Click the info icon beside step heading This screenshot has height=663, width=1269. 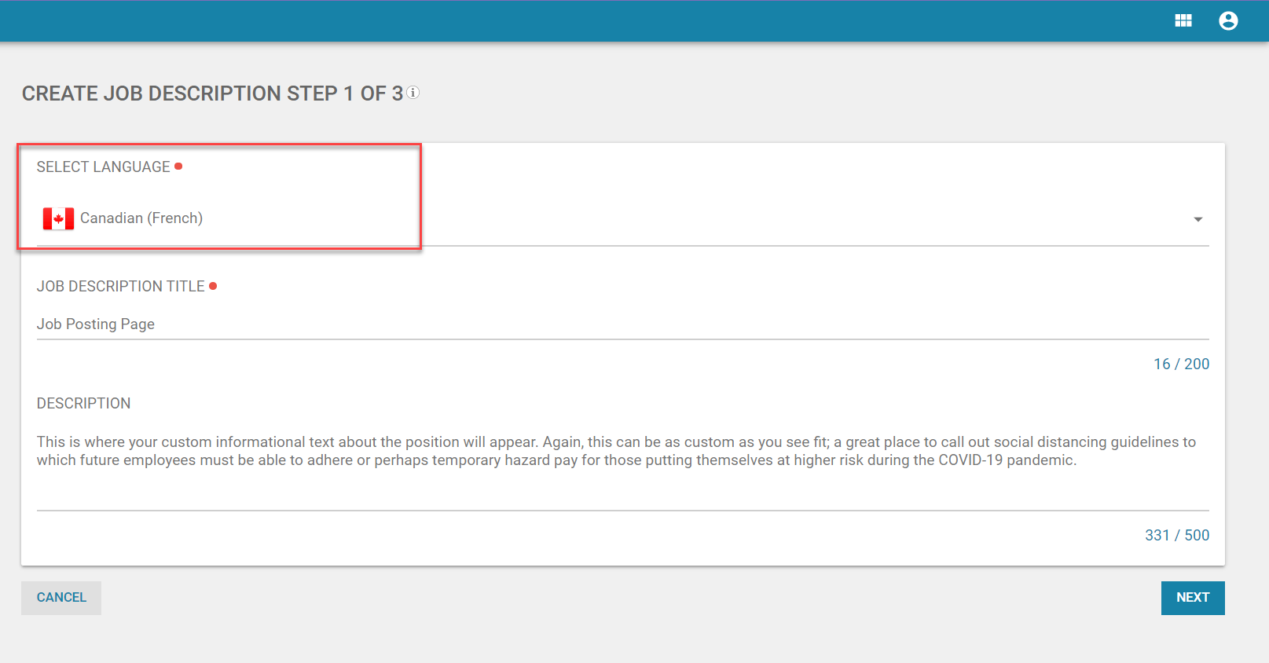413,93
